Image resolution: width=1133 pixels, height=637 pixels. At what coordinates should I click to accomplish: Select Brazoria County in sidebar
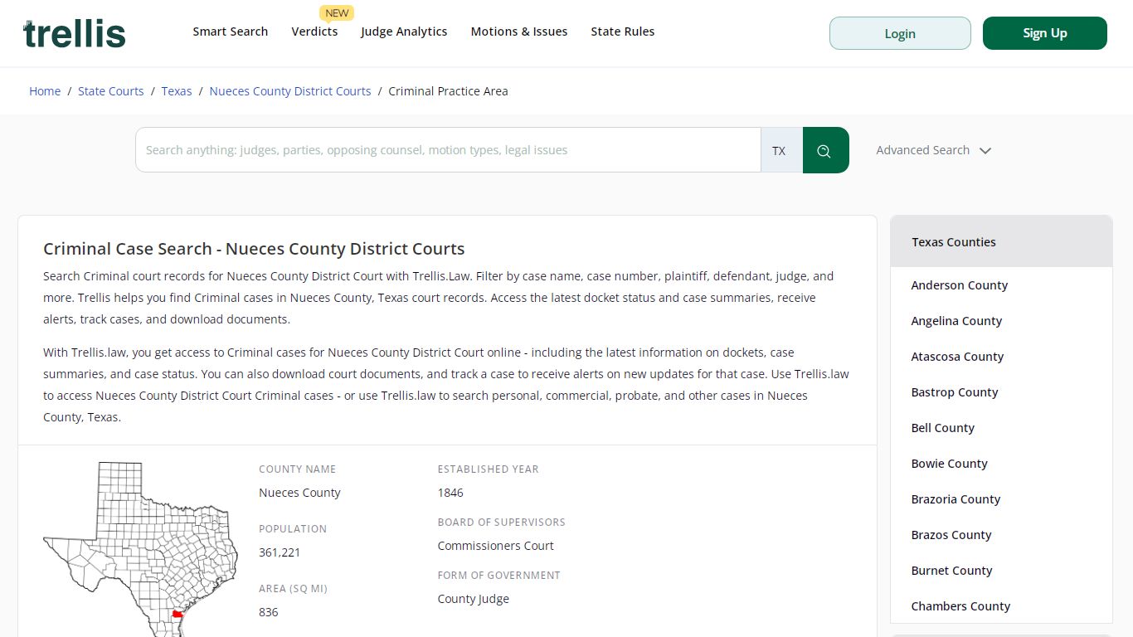coord(956,499)
